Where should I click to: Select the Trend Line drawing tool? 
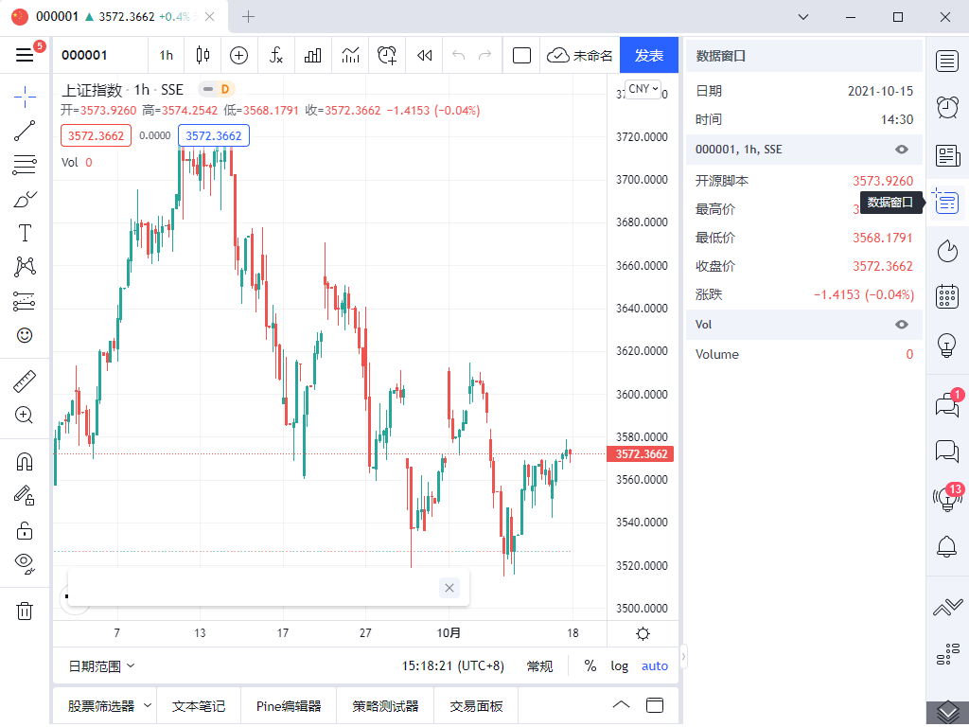tap(25, 131)
